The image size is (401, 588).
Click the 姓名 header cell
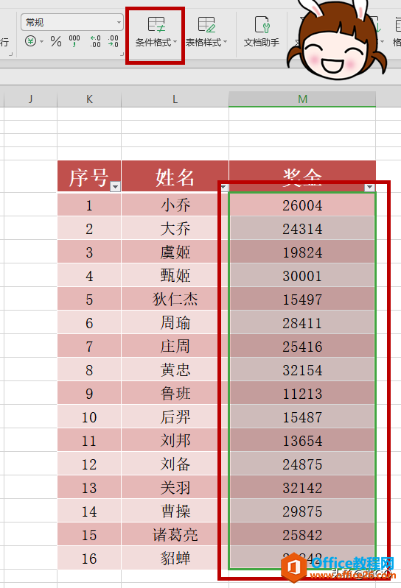[175, 176]
